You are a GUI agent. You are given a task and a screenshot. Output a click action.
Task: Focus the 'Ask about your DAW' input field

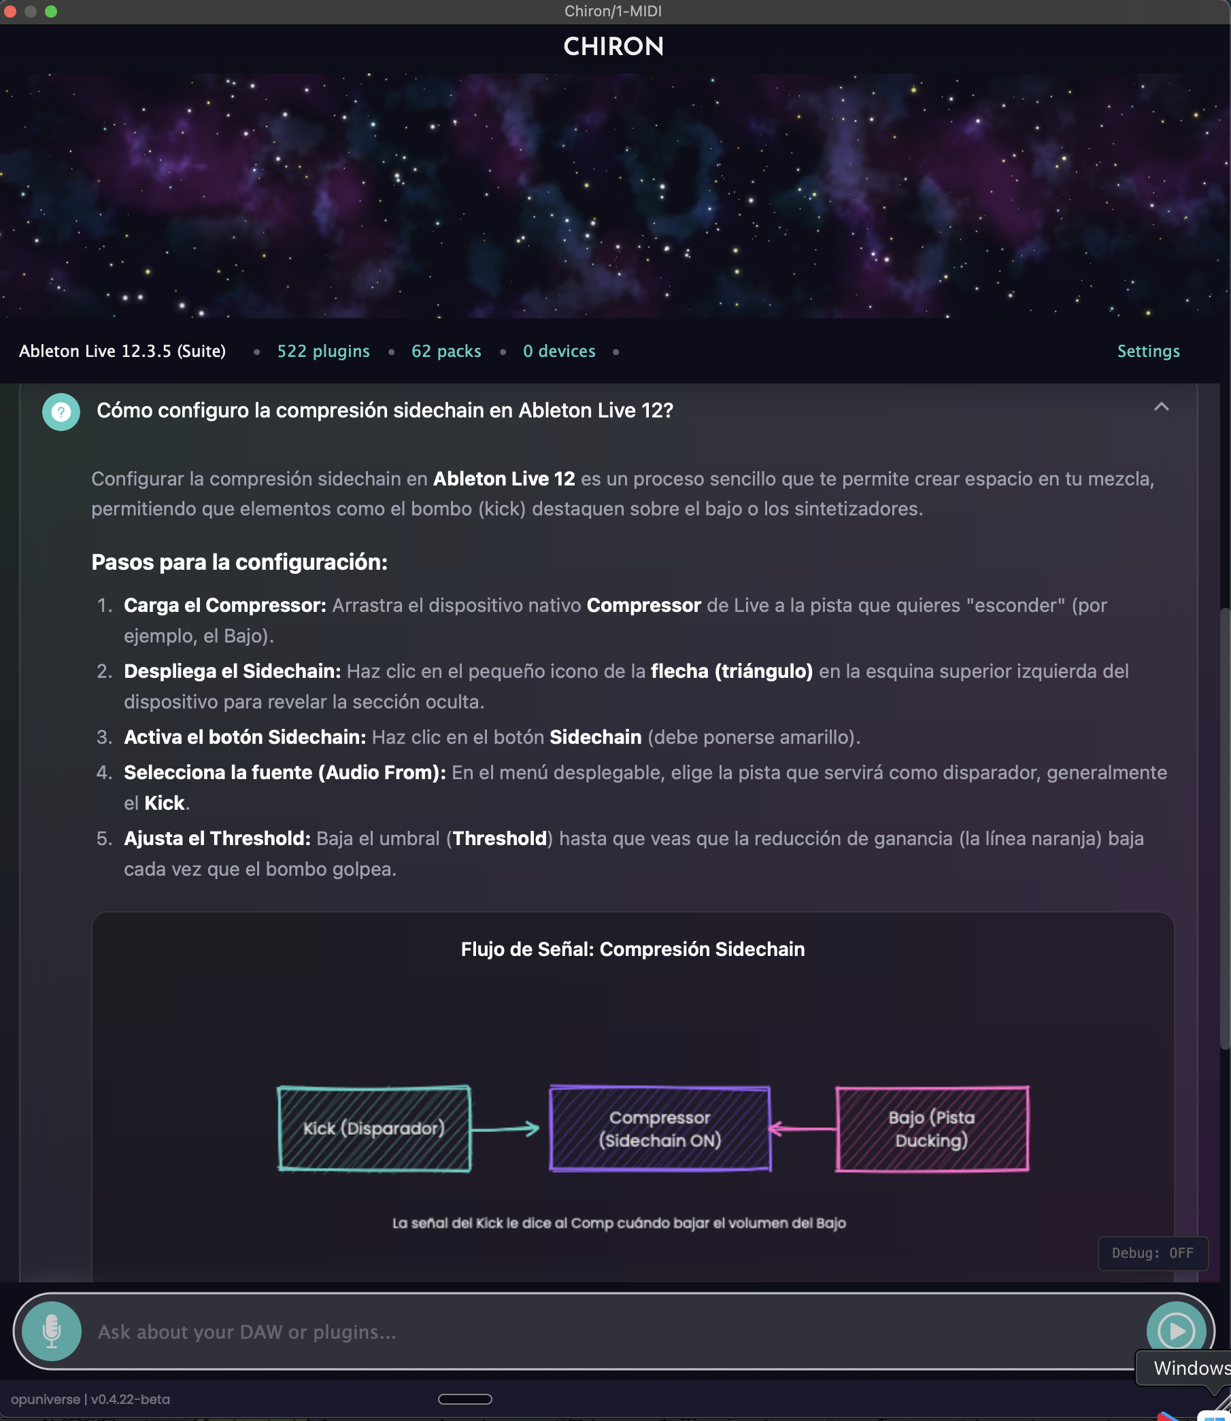481,1331
